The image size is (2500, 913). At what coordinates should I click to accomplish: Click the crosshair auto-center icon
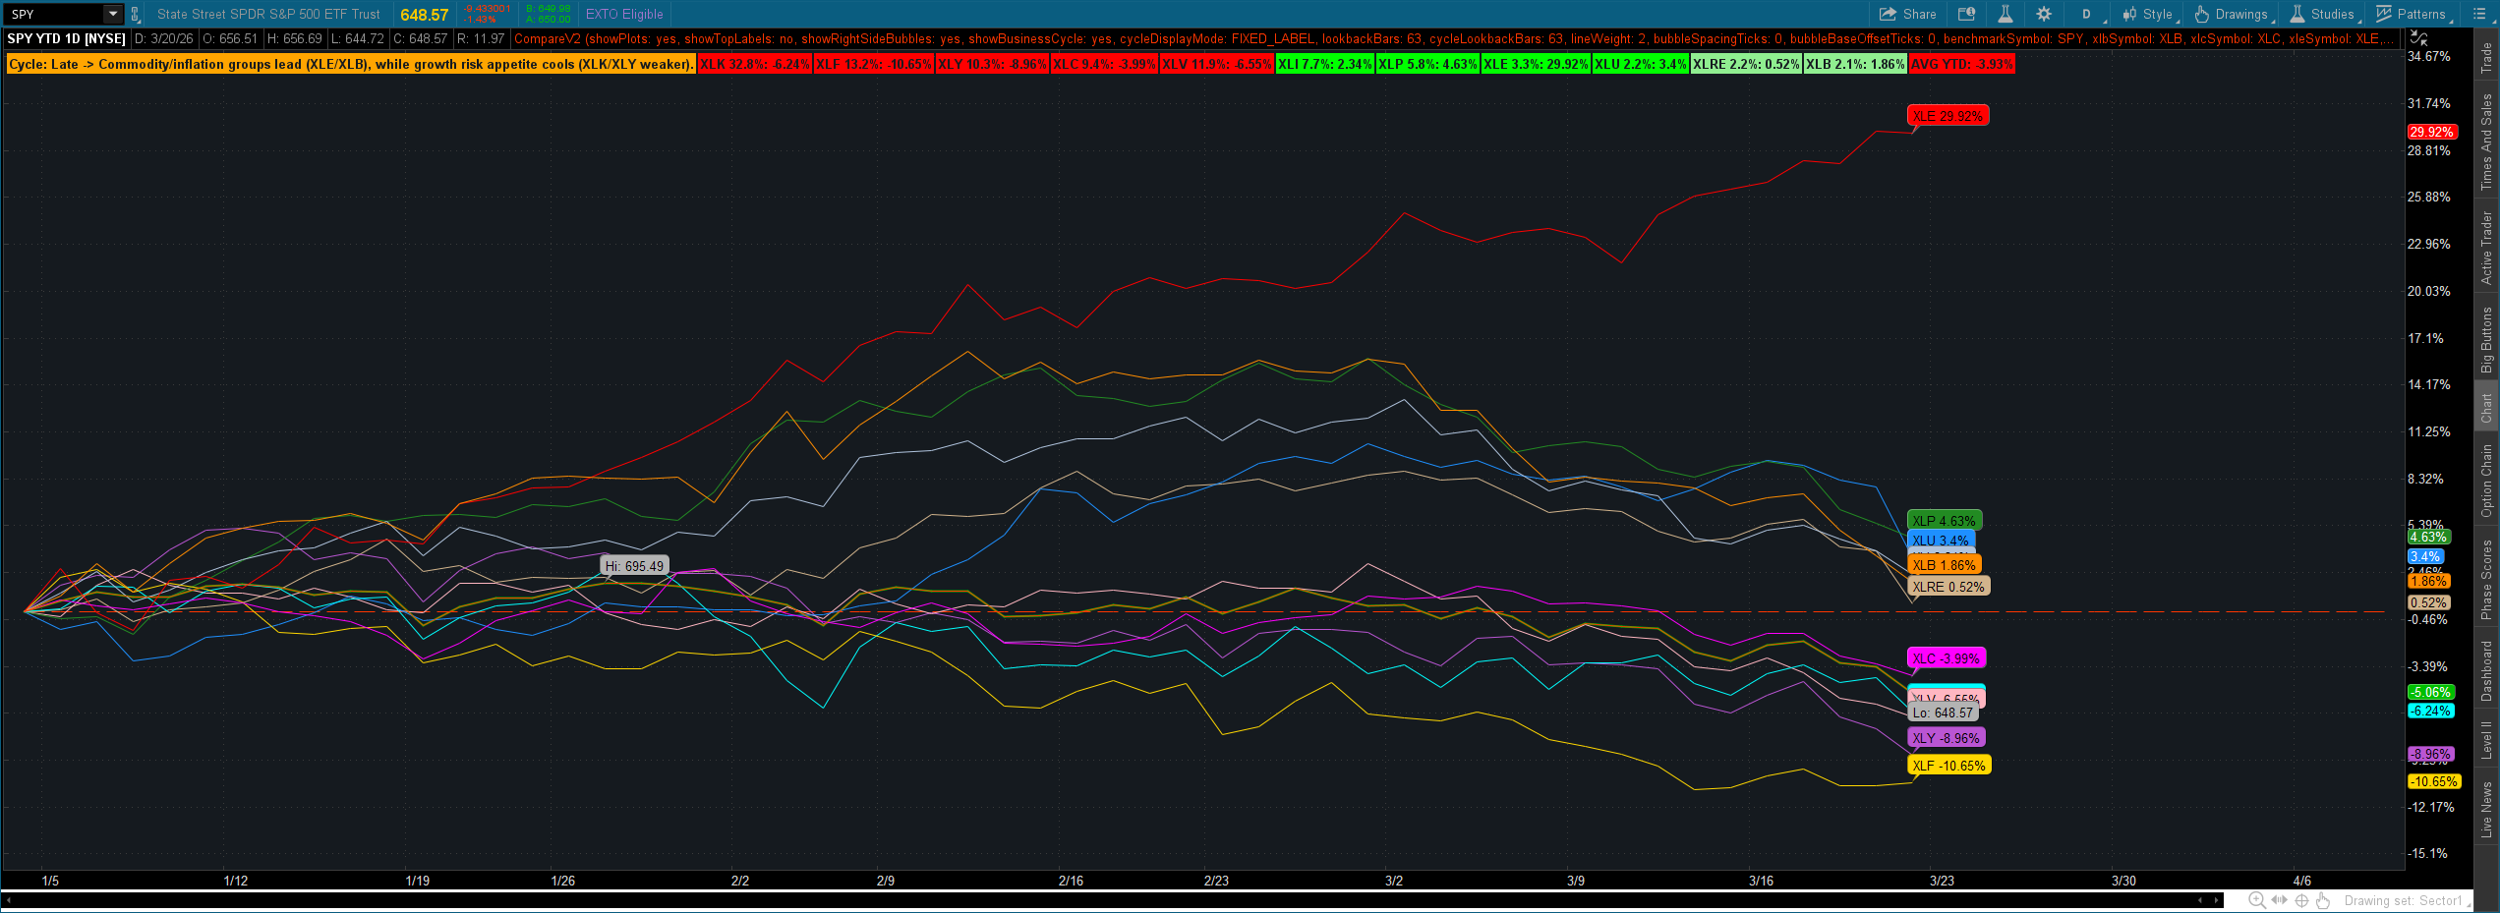(2302, 900)
